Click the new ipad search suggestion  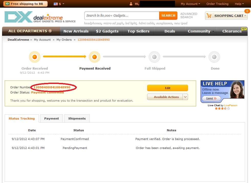point(181,23)
